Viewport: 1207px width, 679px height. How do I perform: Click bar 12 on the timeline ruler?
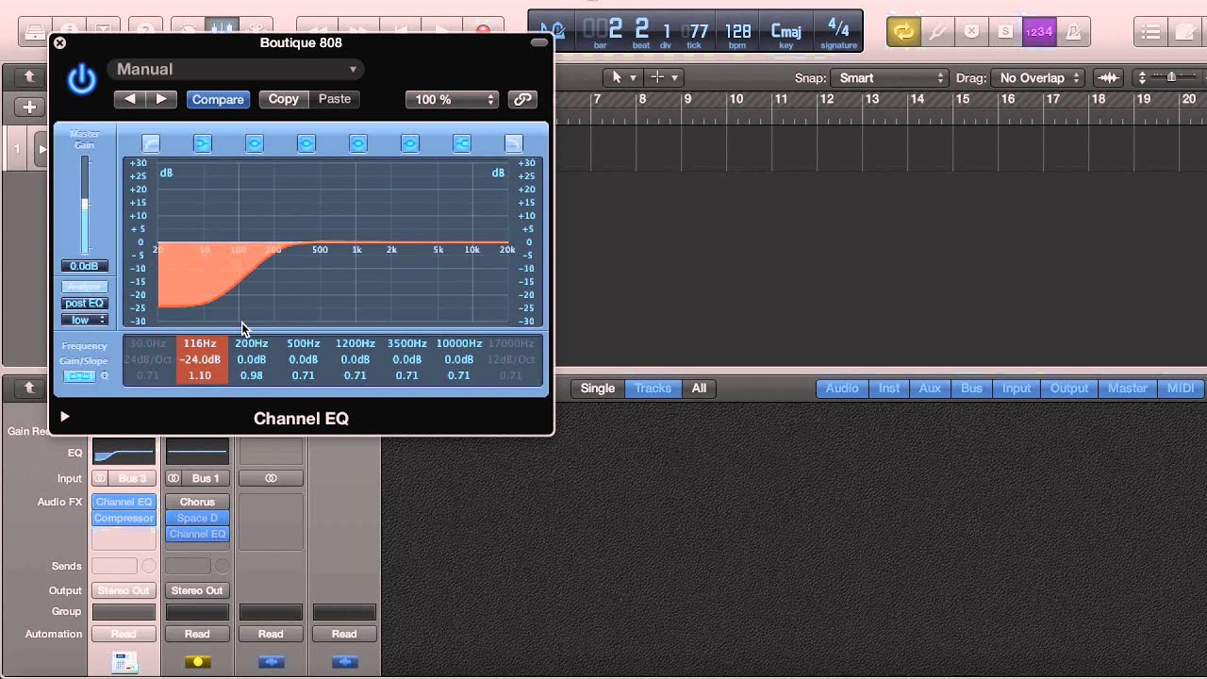click(827, 99)
